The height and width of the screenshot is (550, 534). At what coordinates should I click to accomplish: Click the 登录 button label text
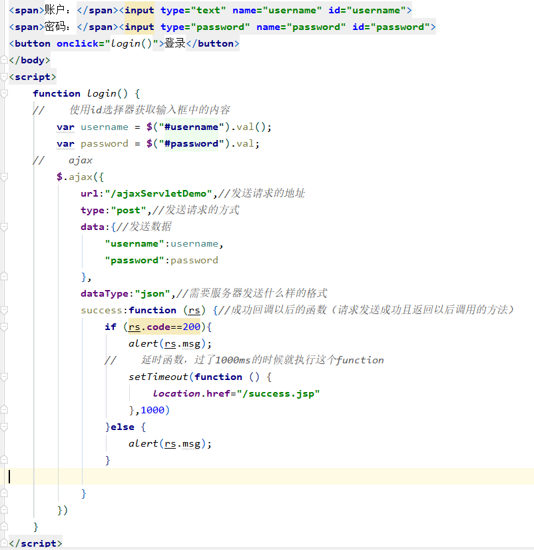[175, 43]
